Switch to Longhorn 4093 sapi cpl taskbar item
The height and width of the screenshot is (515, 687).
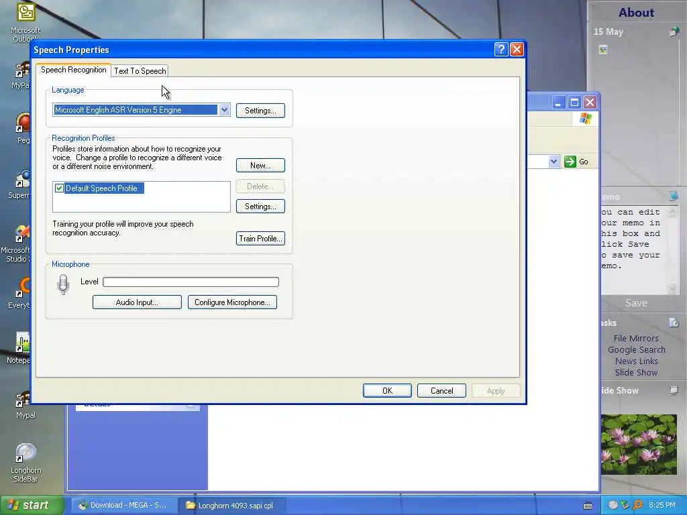coord(233,506)
